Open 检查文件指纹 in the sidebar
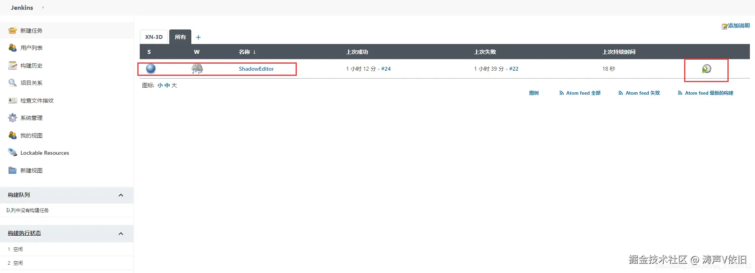The image size is (755, 273). tap(37, 101)
